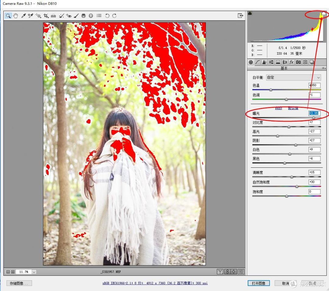Open the Split Toning panel tab
This screenshot has width=329, height=291.
[278, 62]
